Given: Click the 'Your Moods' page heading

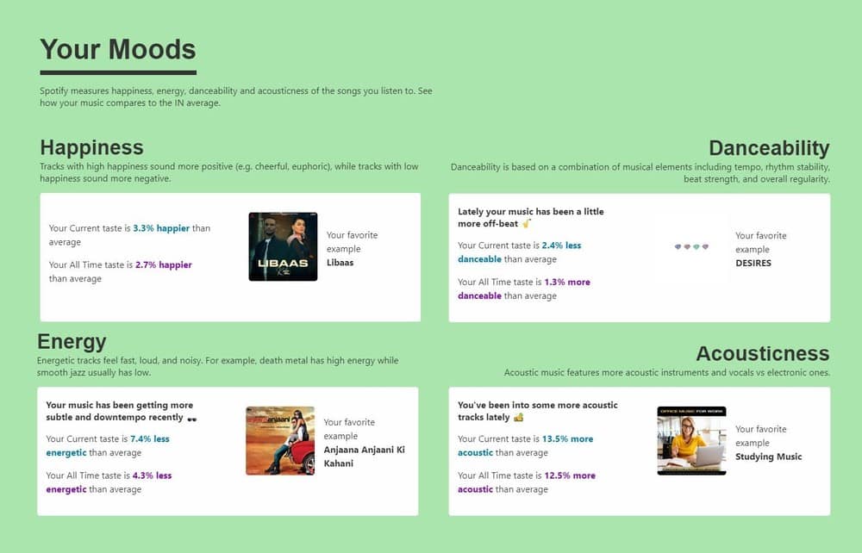Looking at the screenshot, I should click(118, 50).
